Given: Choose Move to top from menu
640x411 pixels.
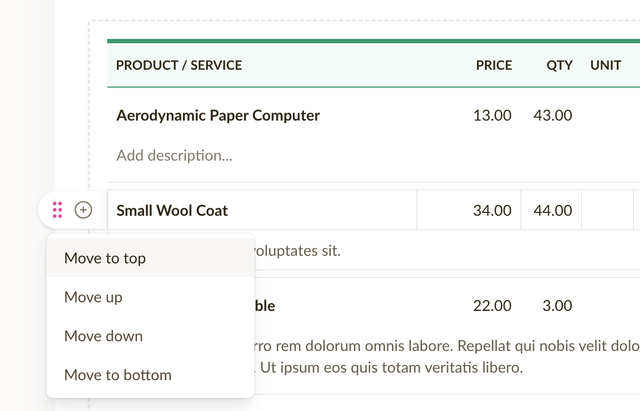Looking at the screenshot, I should pos(151,258).
